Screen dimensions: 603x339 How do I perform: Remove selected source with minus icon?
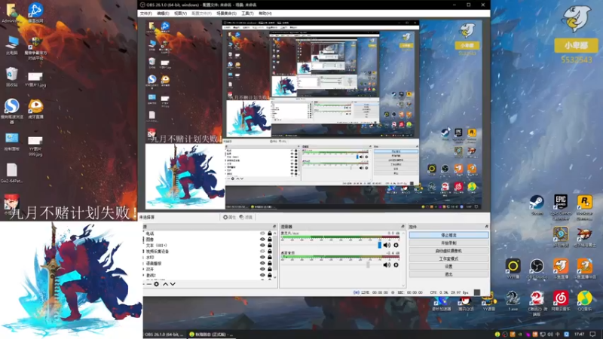click(x=149, y=284)
